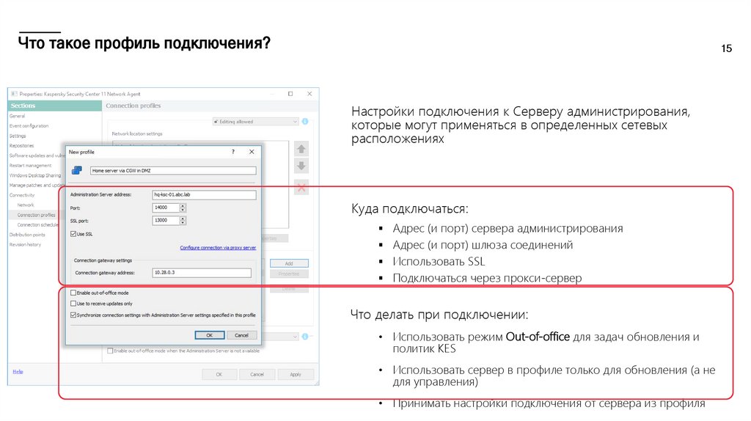751x421 pixels.
Task: Open Revision history section
Action: pyautogui.click(x=26, y=245)
